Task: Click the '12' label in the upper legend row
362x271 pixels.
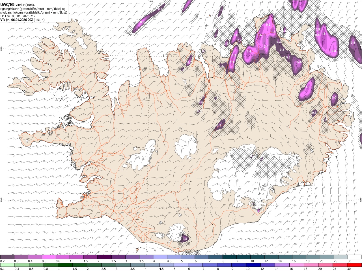Action: pyautogui.click(x=266, y=261)
